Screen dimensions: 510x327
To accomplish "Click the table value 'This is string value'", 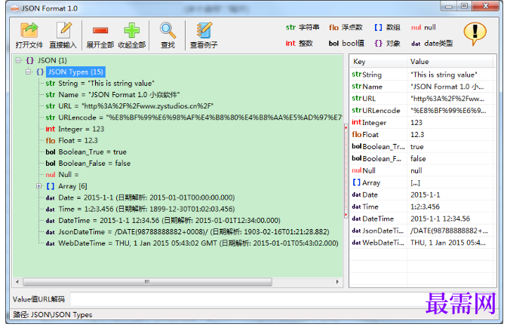I will (x=444, y=75).
